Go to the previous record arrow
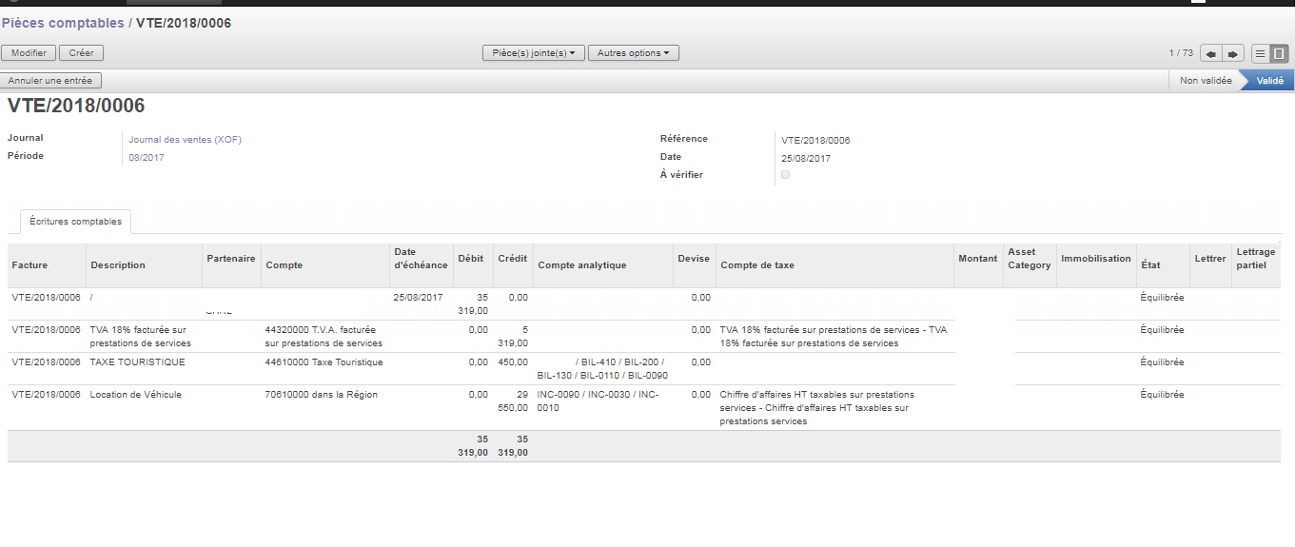The height and width of the screenshot is (547, 1295). [1211, 53]
